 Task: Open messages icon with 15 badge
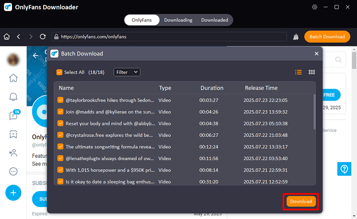tap(13, 115)
